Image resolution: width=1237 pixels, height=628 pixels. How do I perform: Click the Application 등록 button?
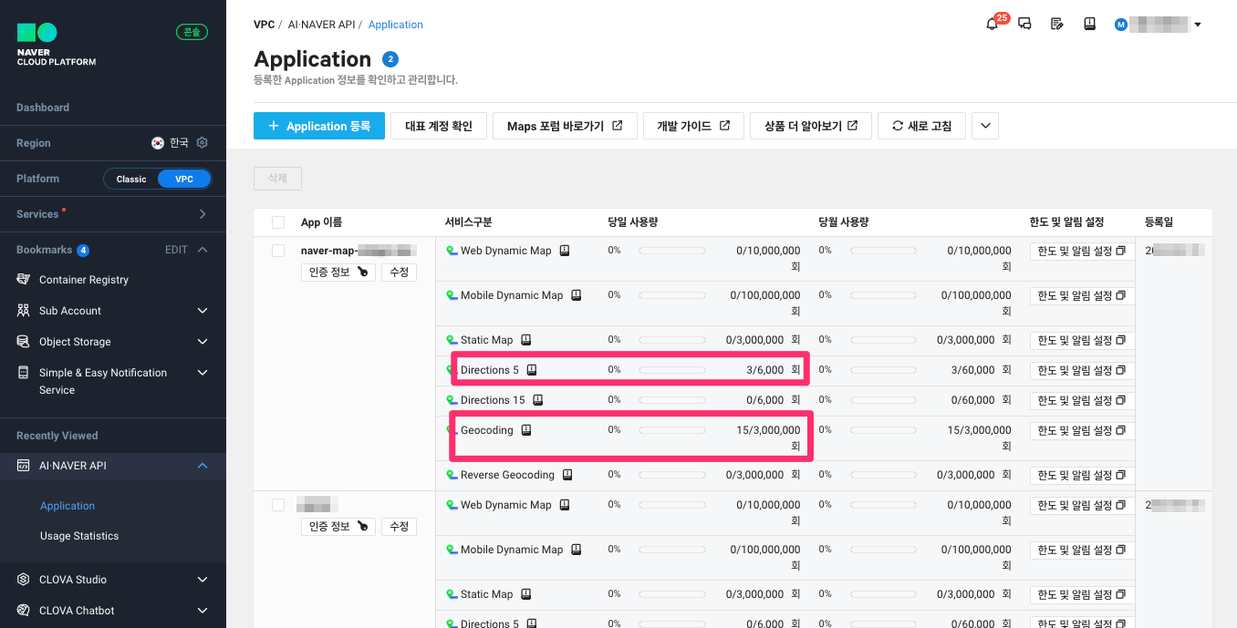[319, 126]
